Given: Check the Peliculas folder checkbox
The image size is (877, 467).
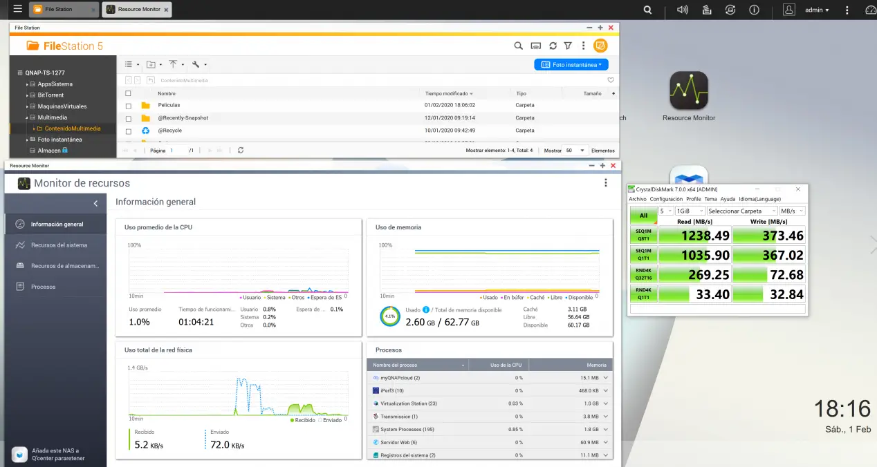Looking at the screenshot, I should click(128, 106).
